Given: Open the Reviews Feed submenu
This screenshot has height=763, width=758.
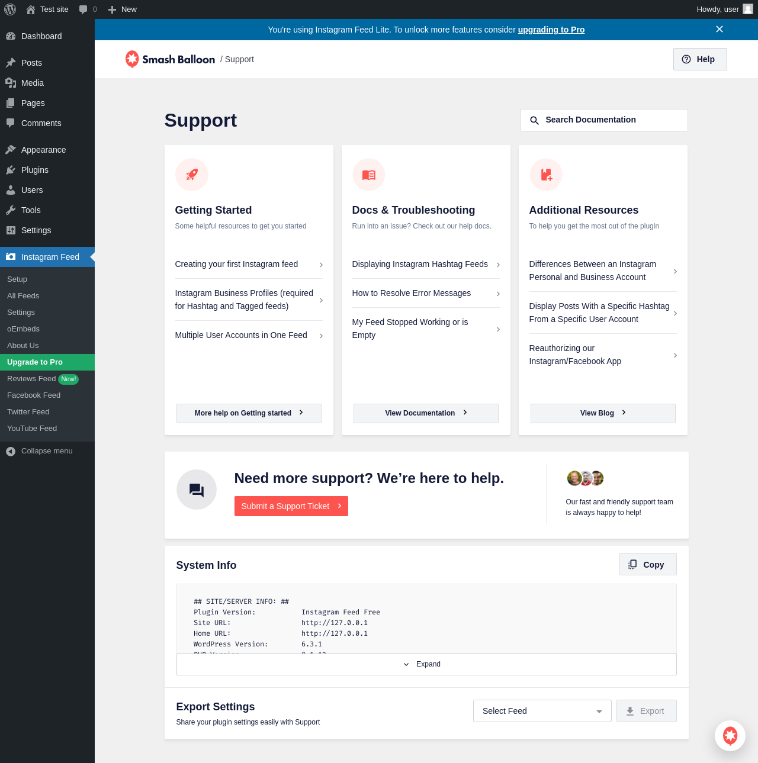Looking at the screenshot, I should [47, 379].
